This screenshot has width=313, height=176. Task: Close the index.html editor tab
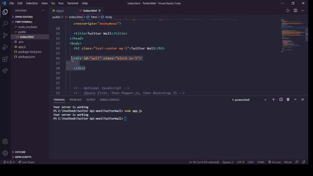pyautogui.click(x=99, y=11)
